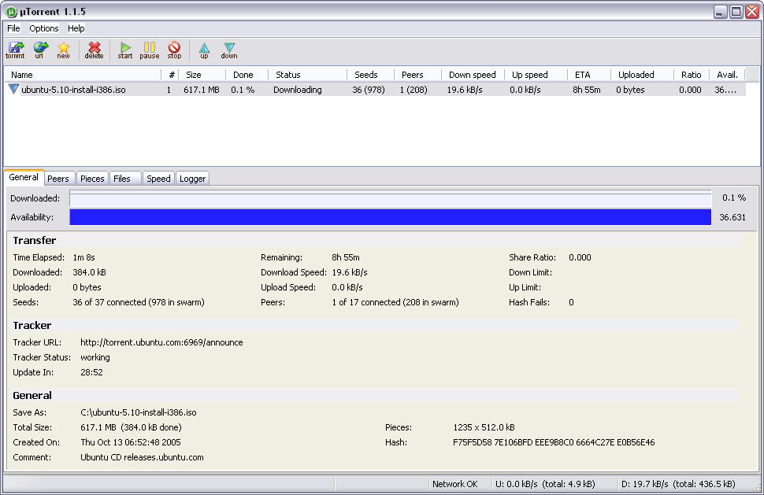Click the download rate in status bar
Screen dimensions: 764x495
click(x=678, y=484)
